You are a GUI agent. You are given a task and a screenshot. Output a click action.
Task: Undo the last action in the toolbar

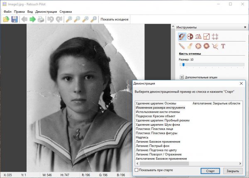(x=51, y=20)
